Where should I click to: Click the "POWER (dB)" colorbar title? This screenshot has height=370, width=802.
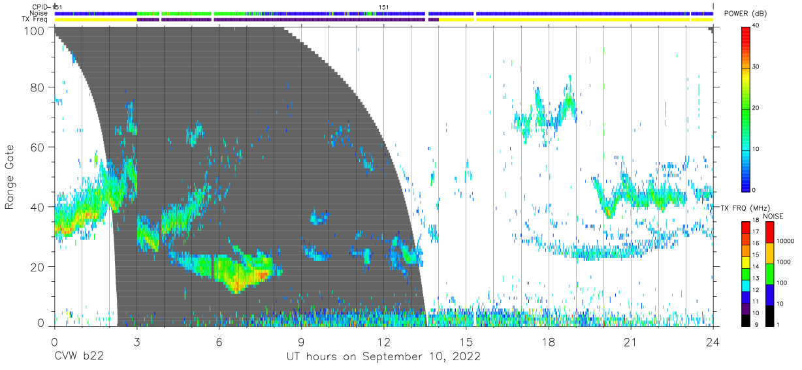point(745,14)
